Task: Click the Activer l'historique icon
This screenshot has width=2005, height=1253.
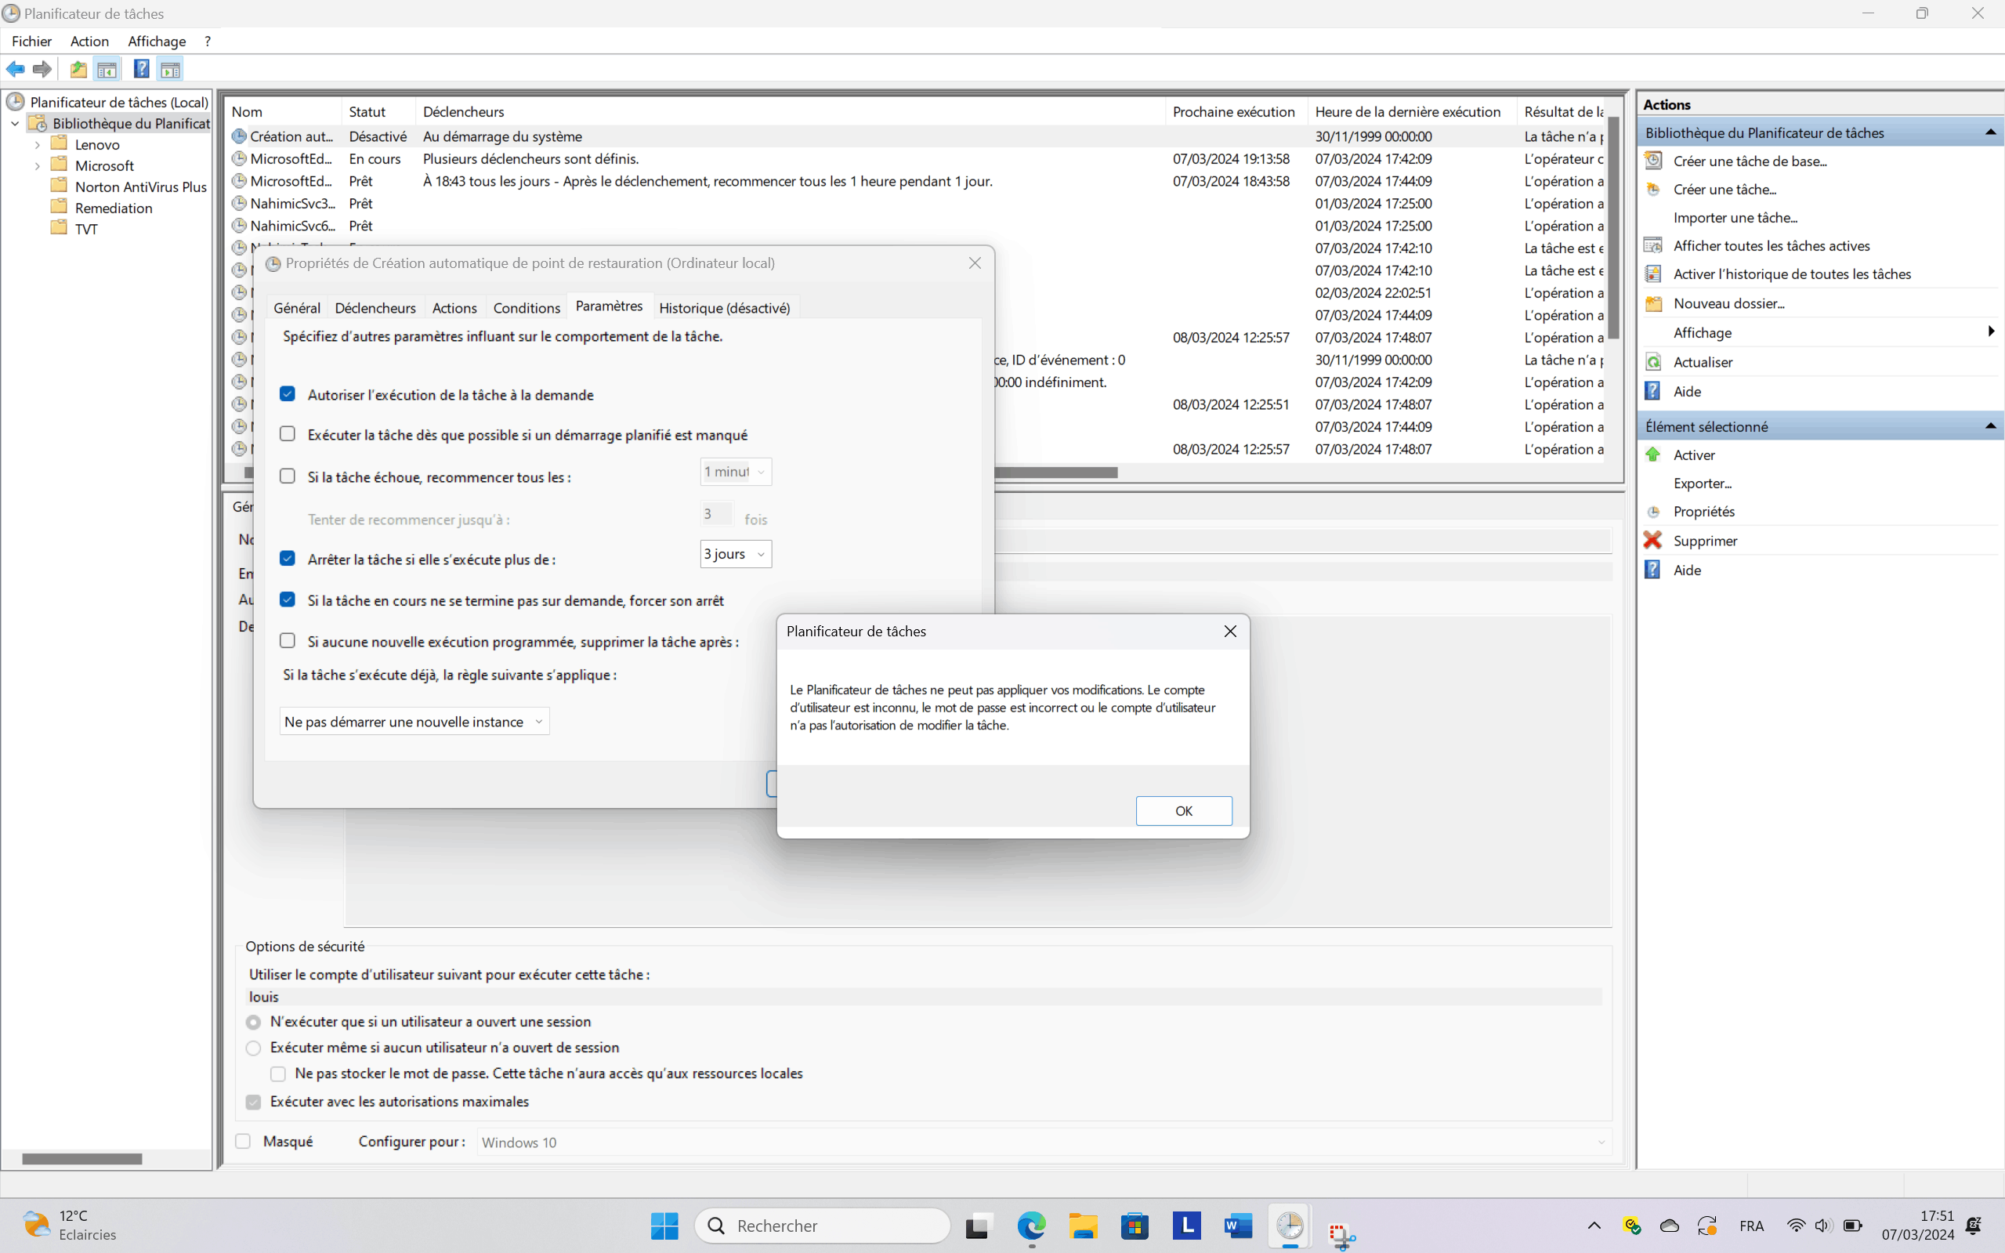Action: coord(1654,273)
